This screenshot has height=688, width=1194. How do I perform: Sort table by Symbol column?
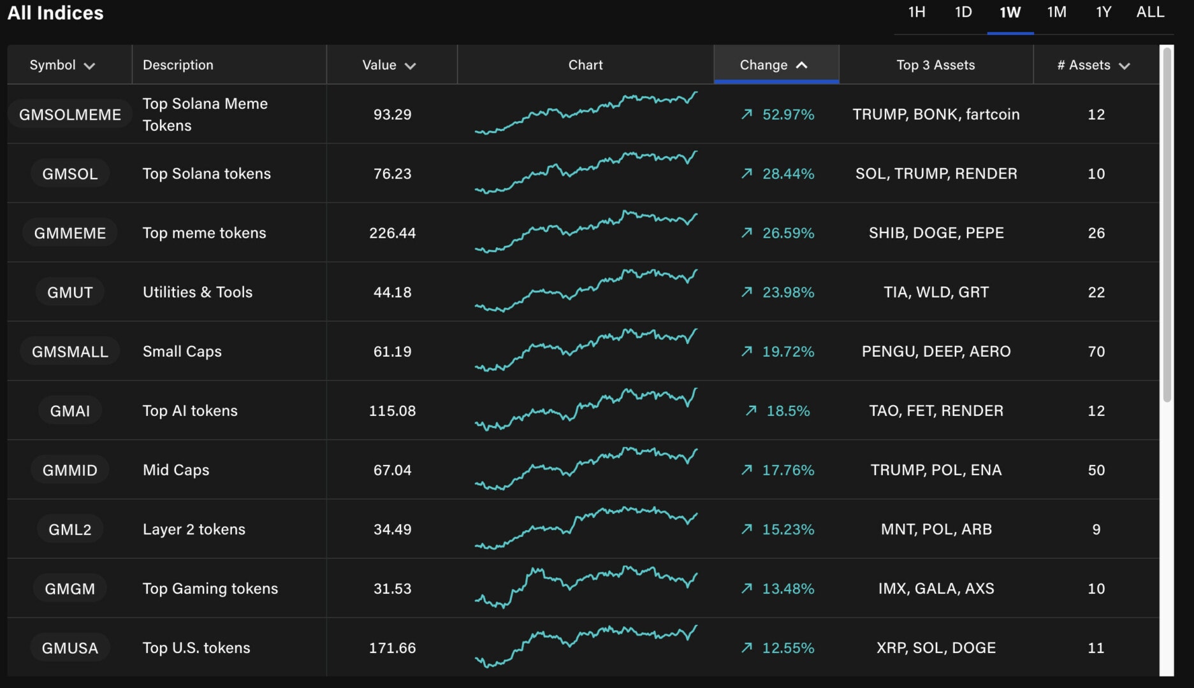[x=62, y=65]
